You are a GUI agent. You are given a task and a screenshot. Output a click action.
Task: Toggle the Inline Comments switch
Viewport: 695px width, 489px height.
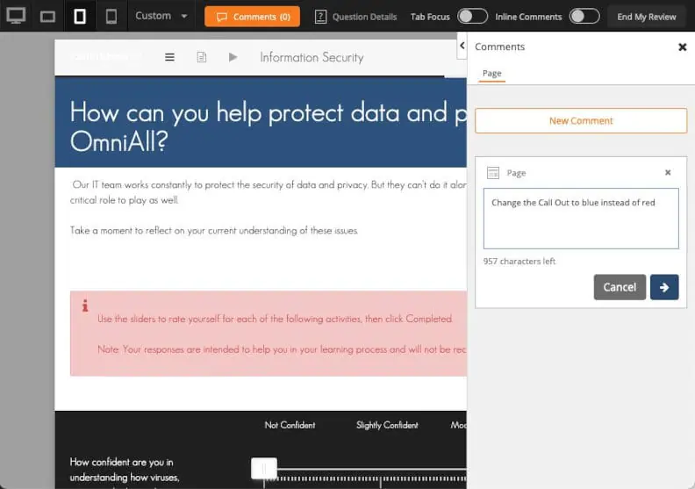[584, 17]
